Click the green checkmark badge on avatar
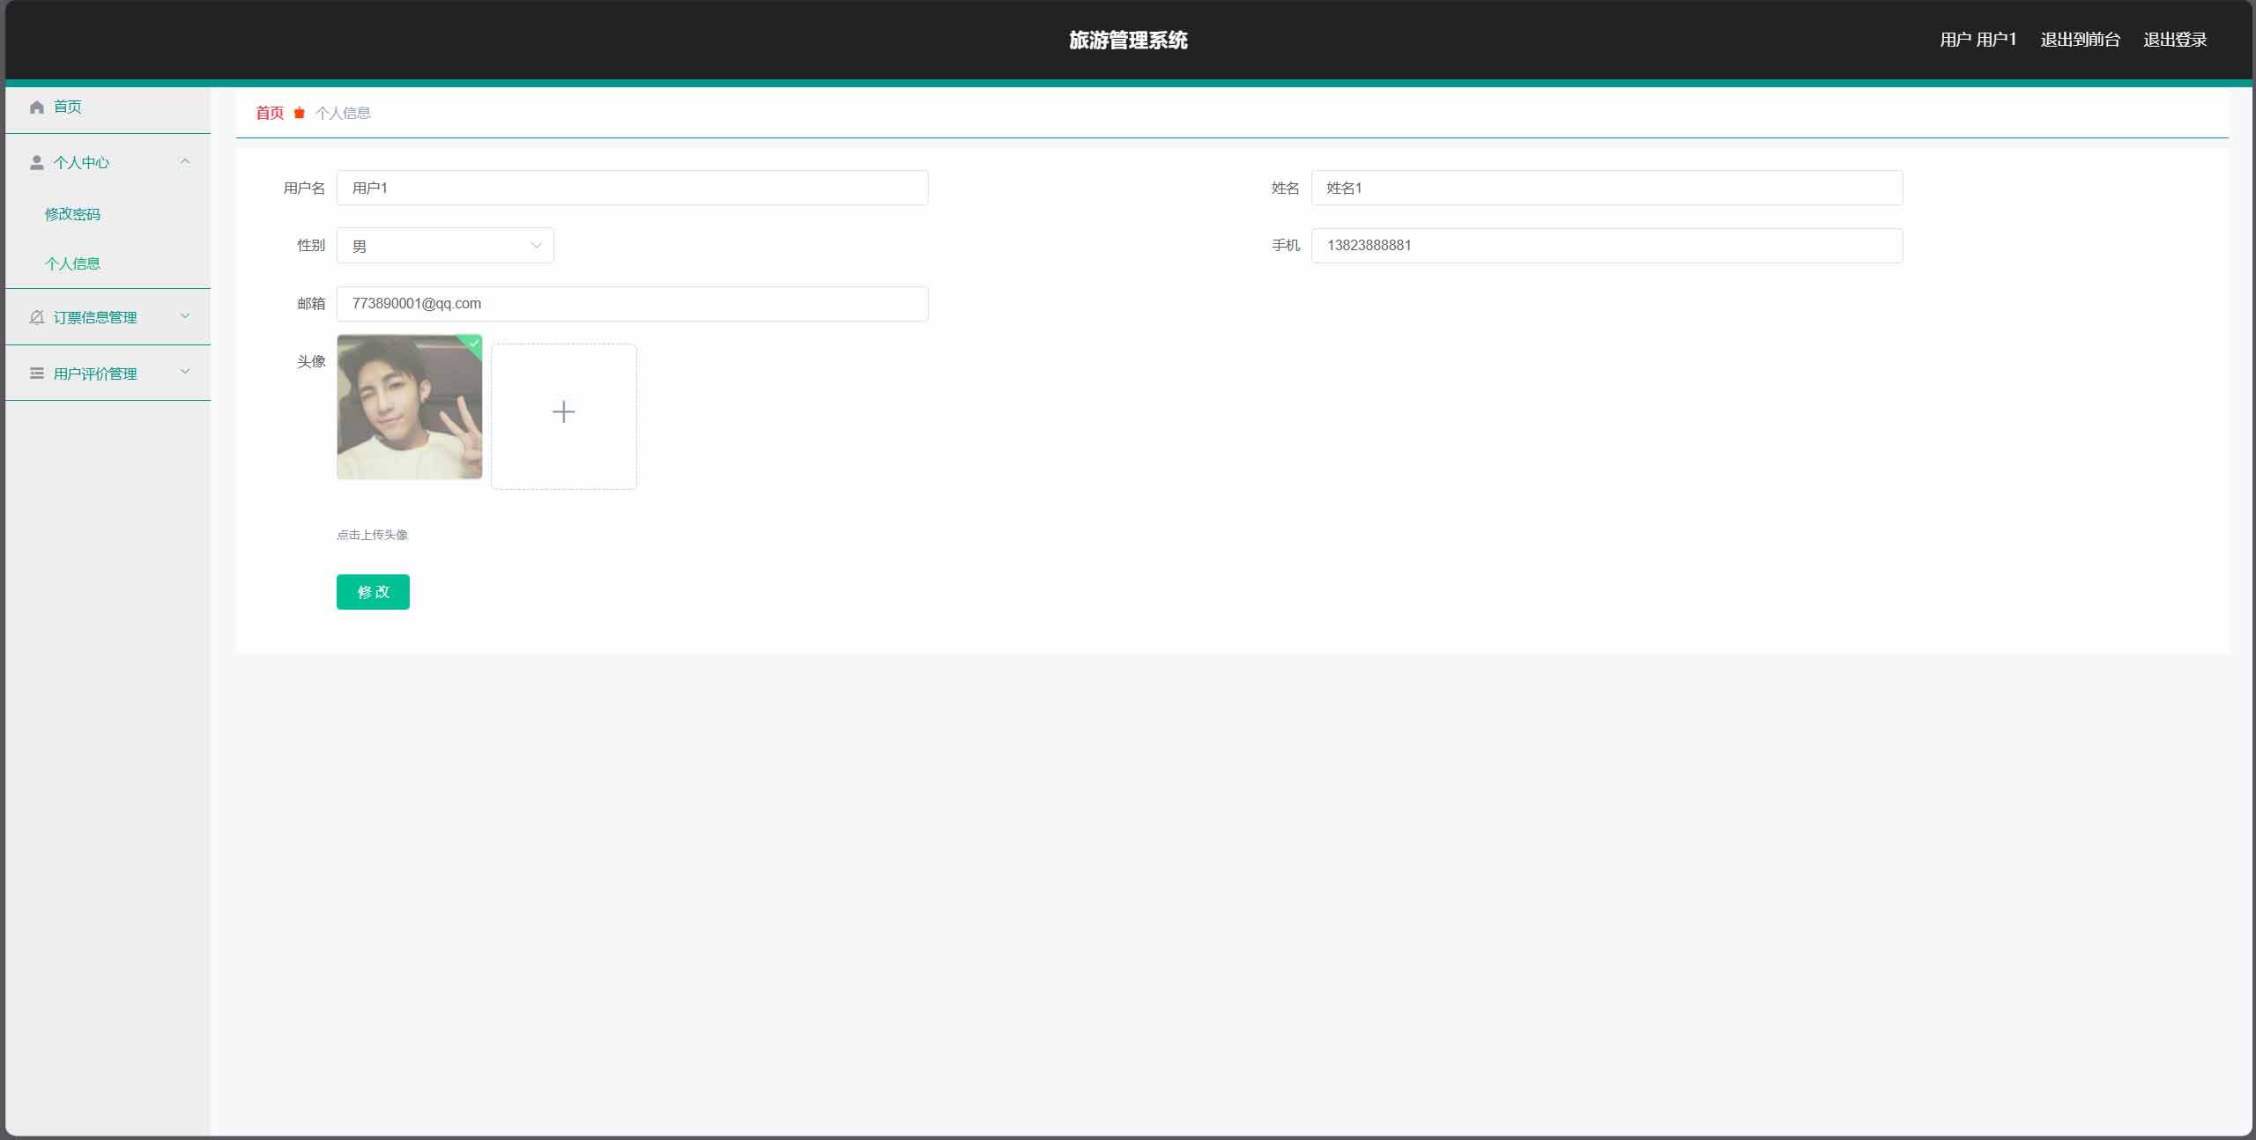Viewport: 2256px width, 1140px height. pyautogui.click(x=473, y=344)
